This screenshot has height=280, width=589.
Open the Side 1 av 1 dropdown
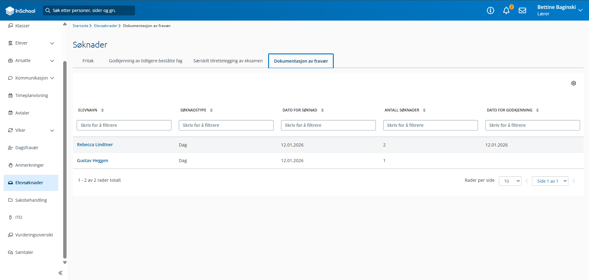[550, 181]
